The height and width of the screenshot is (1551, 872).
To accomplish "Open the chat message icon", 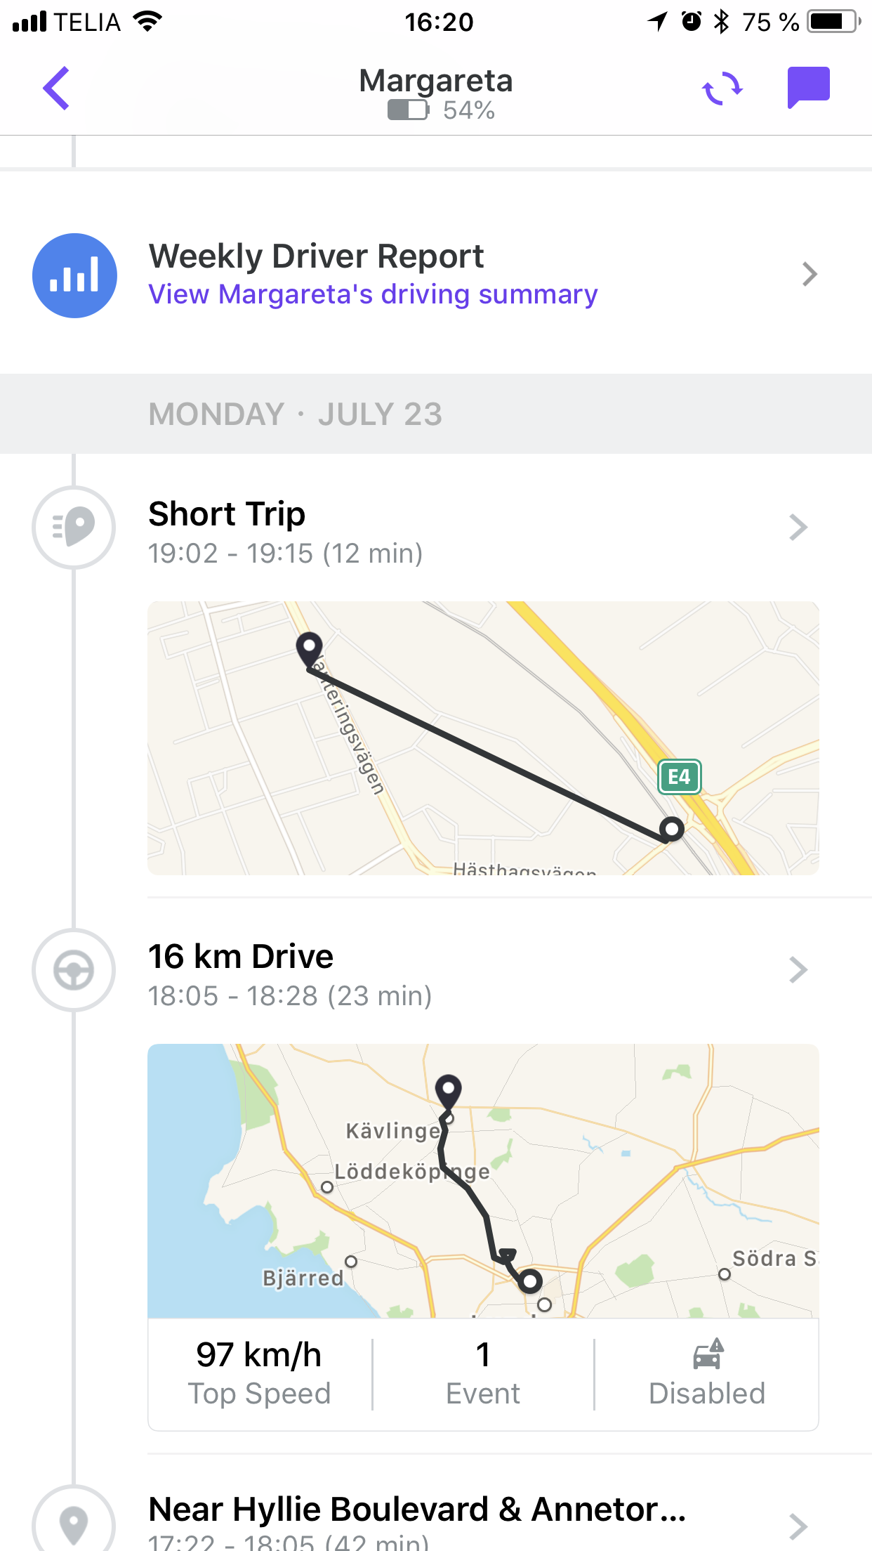I will [808, 88].
